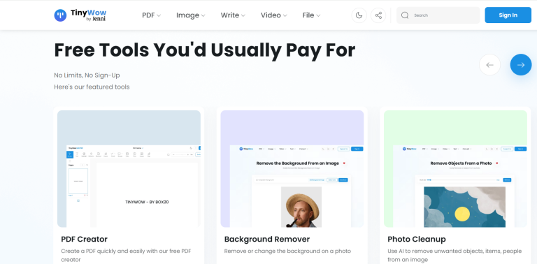
Task: Focus the Search input field
Action: [x=438, y=15]
